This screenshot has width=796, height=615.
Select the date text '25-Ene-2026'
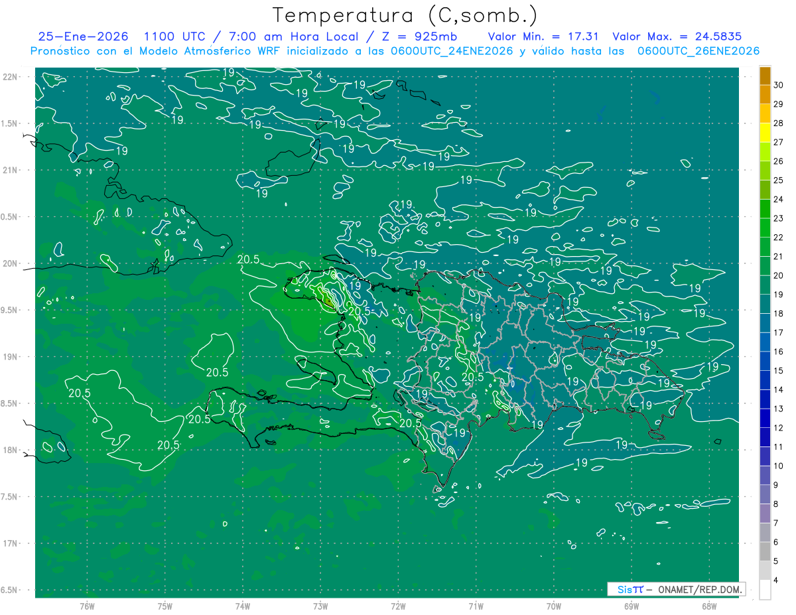click(83, 36)
